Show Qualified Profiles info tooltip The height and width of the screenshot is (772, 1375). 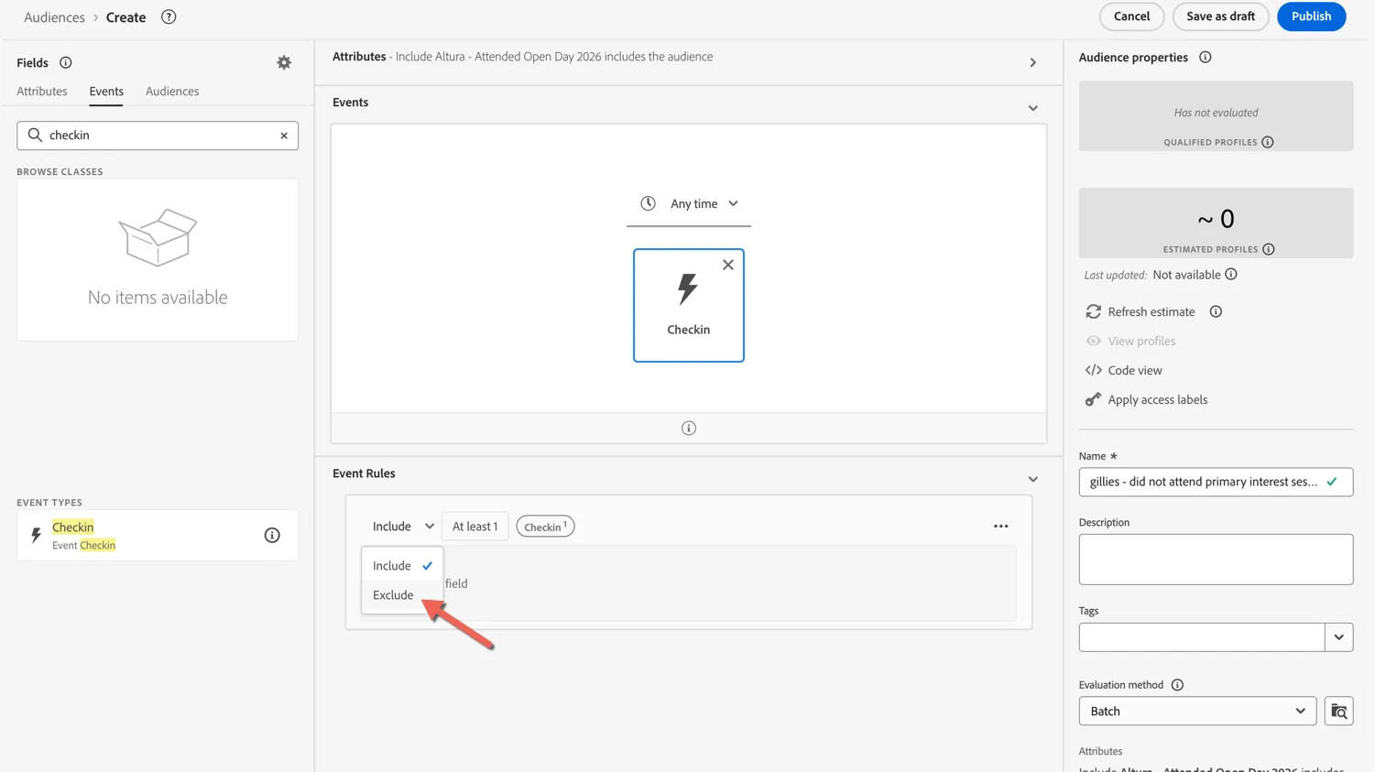[1268, 142]
